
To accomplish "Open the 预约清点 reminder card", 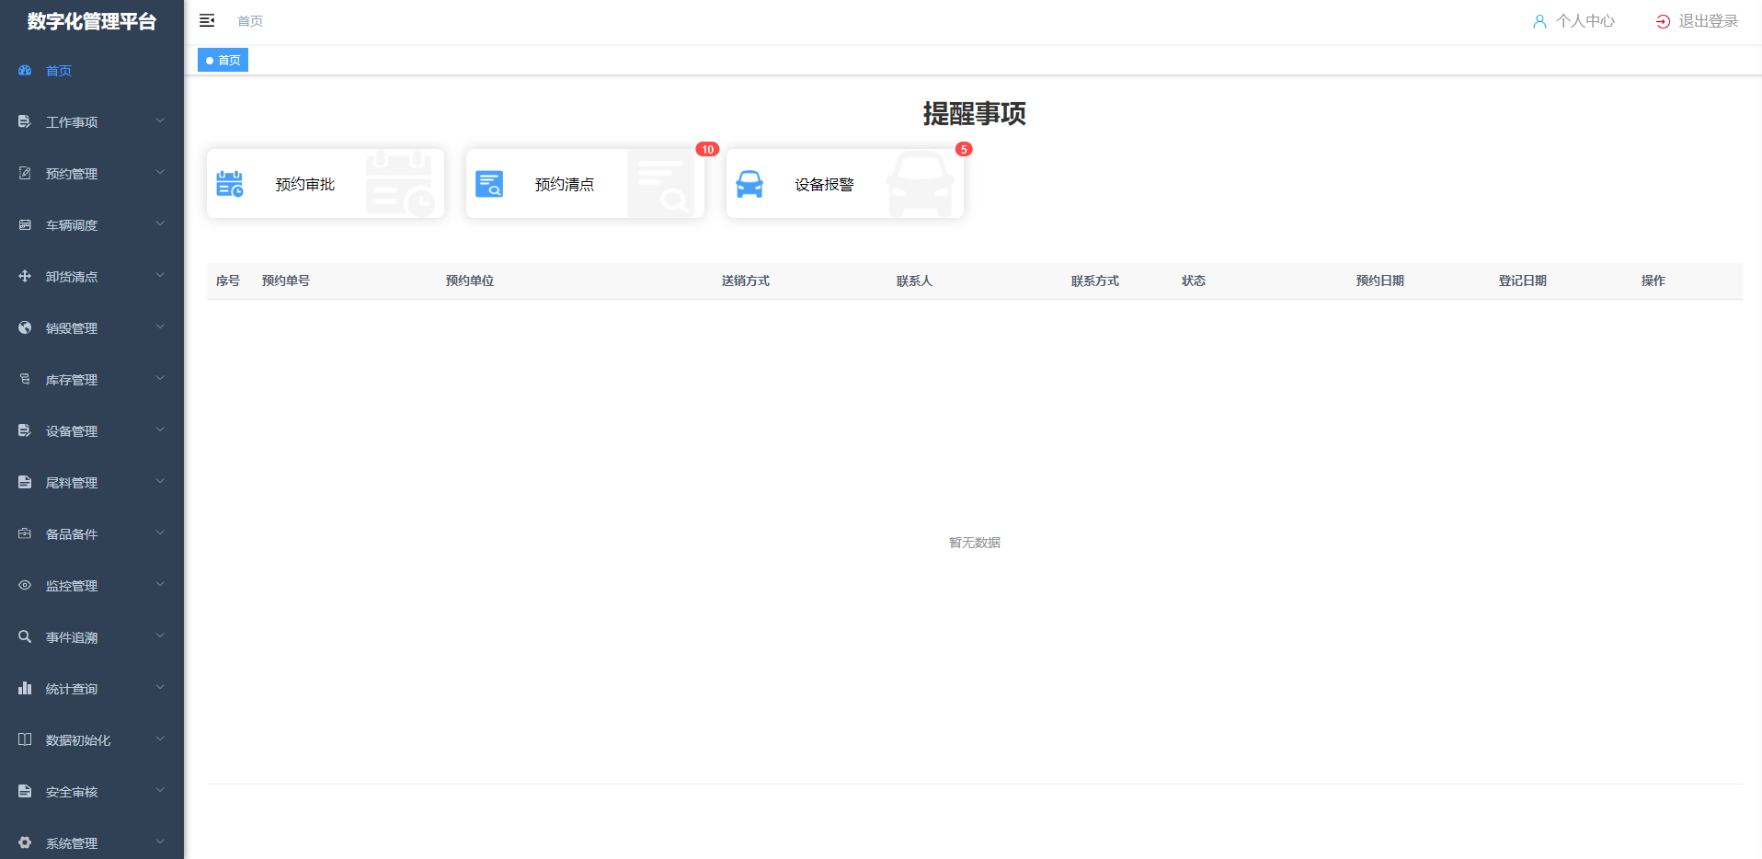I will pyautogui.click(x=585, y=184).
